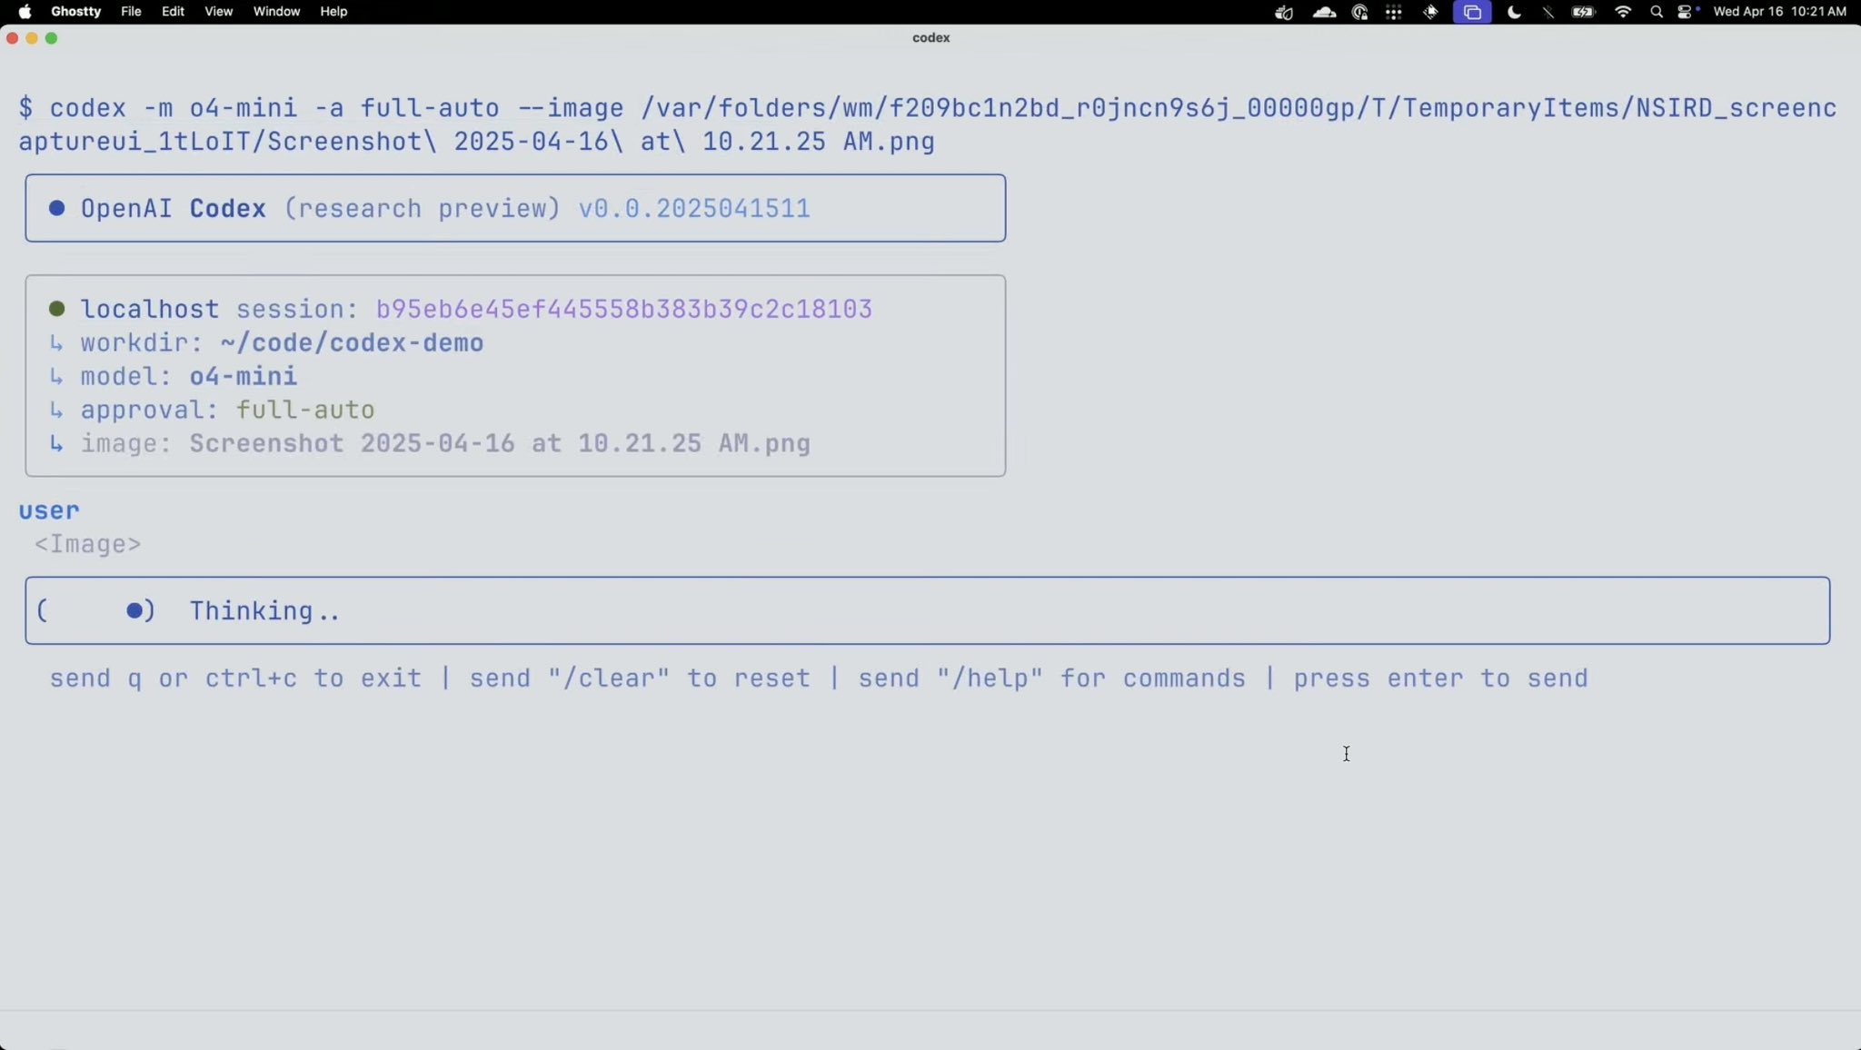This screenshot has height=1050, width=1861.
Task: Open the dotted grid launcher icon
Action: [x=1394, y=12]
